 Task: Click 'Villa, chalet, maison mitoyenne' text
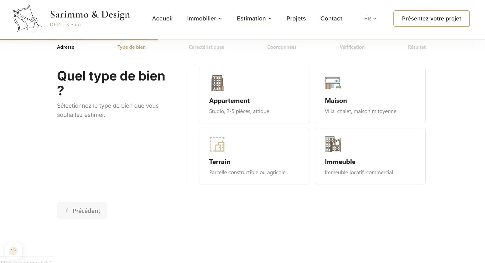361,111
